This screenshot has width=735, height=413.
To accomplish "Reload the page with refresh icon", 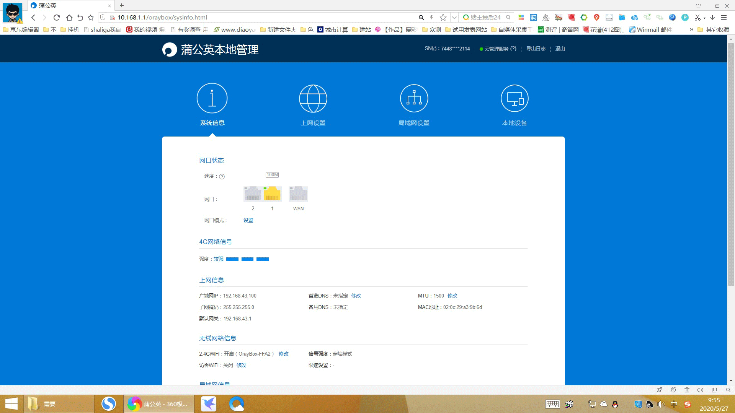I will (x=57, y=18).
